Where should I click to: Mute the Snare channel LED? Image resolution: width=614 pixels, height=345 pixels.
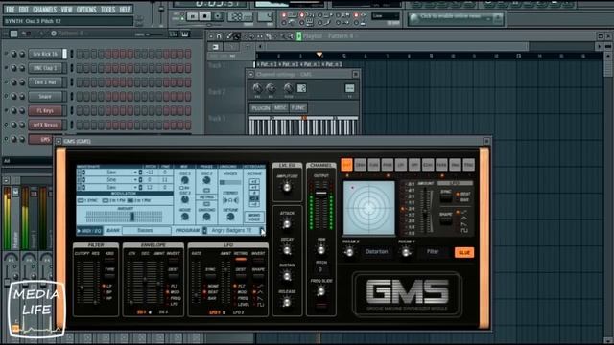click(x=6, y=97)
